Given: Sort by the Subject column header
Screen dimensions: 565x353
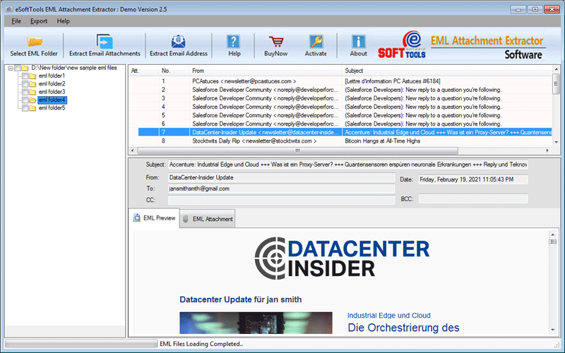Looking at the screenshot, I should 446,71.
